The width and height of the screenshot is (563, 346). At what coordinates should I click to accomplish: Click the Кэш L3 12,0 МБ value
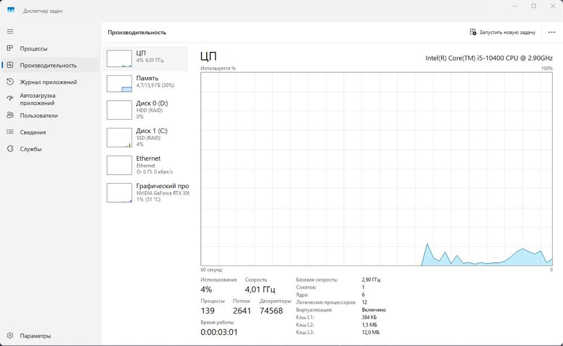pyautogui.click(x=370, y=333)
